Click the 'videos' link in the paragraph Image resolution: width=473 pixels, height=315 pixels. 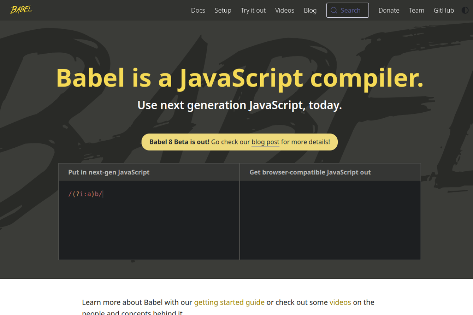tap(340, 302)
